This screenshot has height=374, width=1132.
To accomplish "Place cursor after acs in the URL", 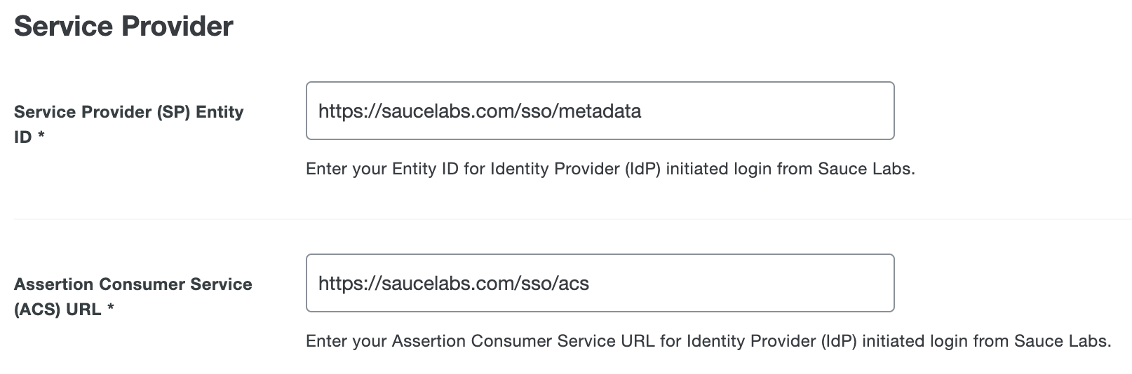I will point(590,283).
